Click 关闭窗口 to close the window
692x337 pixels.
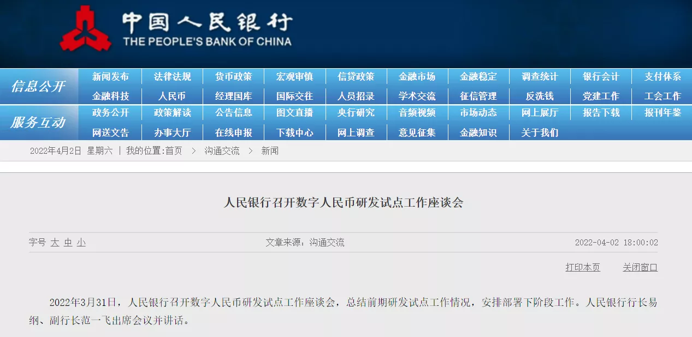pos(639,267)
